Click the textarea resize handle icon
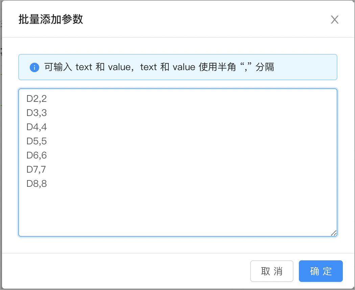 tap(334, 233)
